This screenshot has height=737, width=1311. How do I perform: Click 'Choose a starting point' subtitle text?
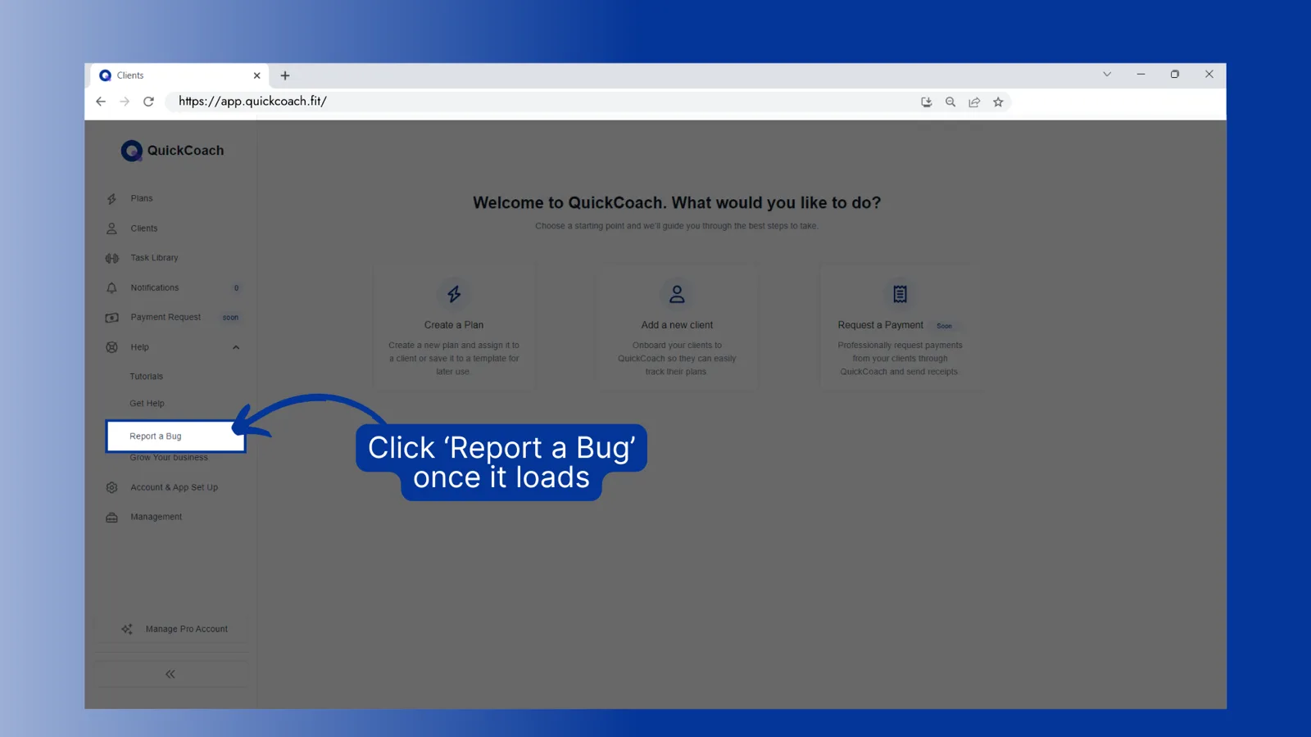tap(677, 226)
